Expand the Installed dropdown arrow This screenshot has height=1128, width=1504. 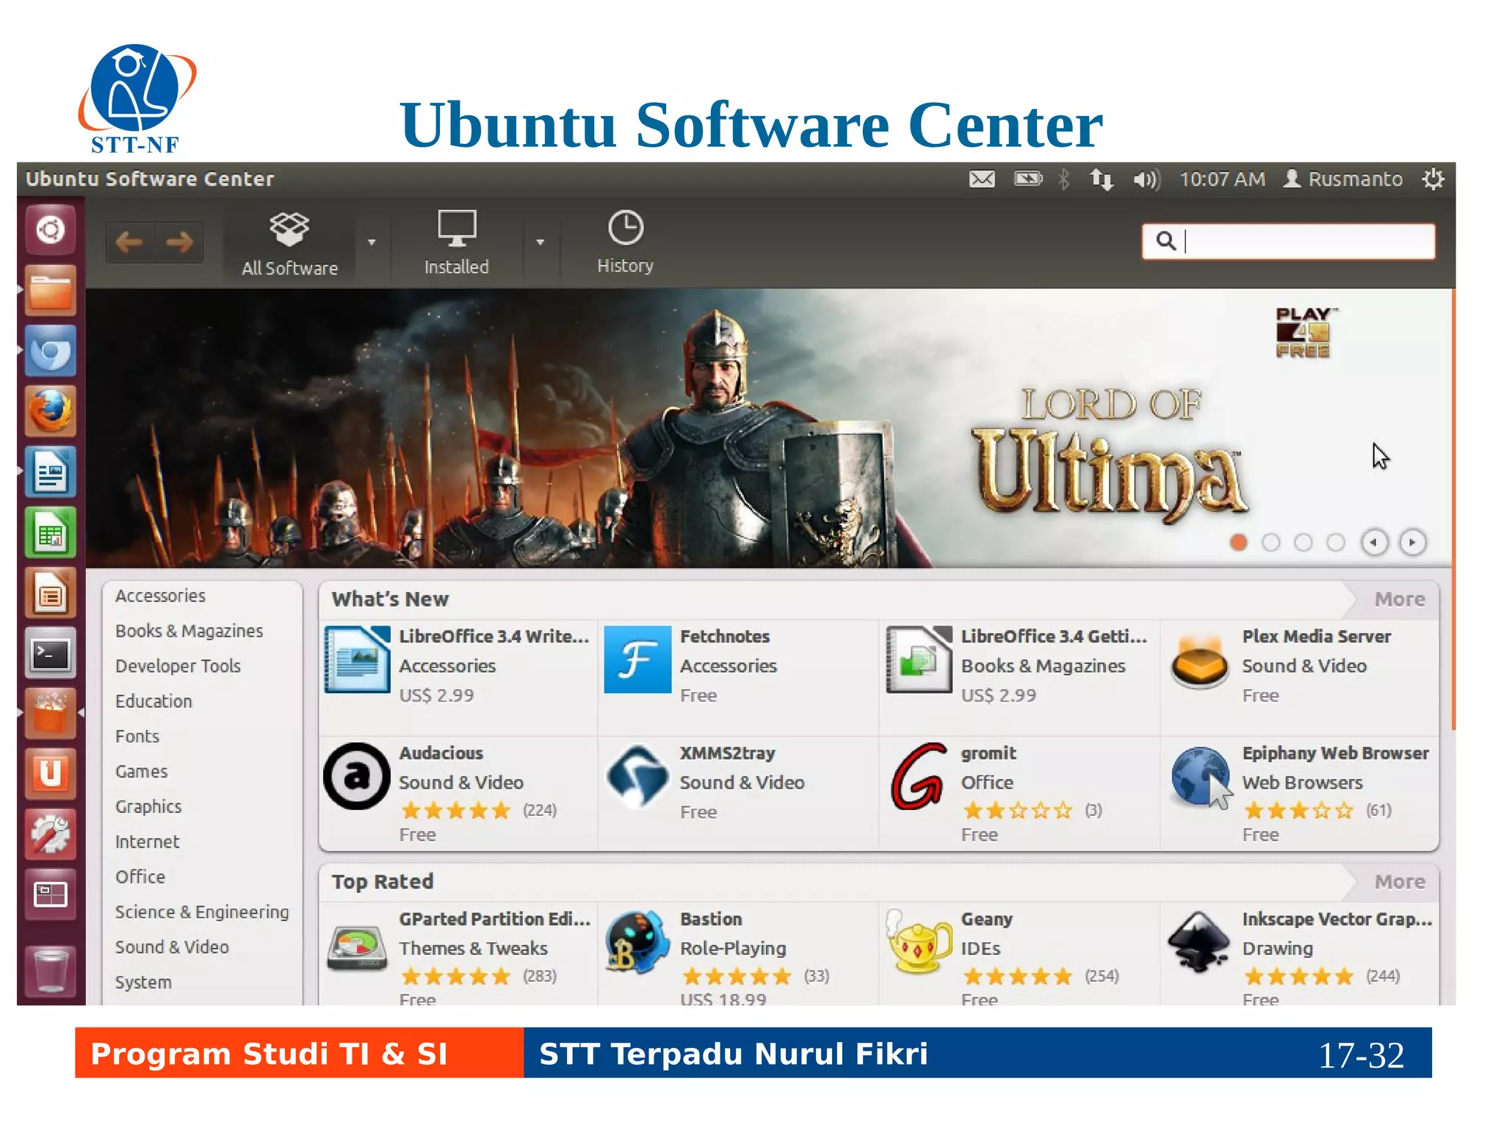(540, 242)
